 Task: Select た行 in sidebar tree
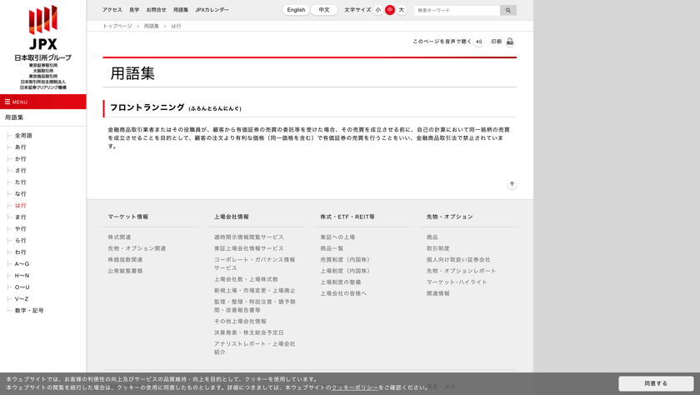[21, 182]
